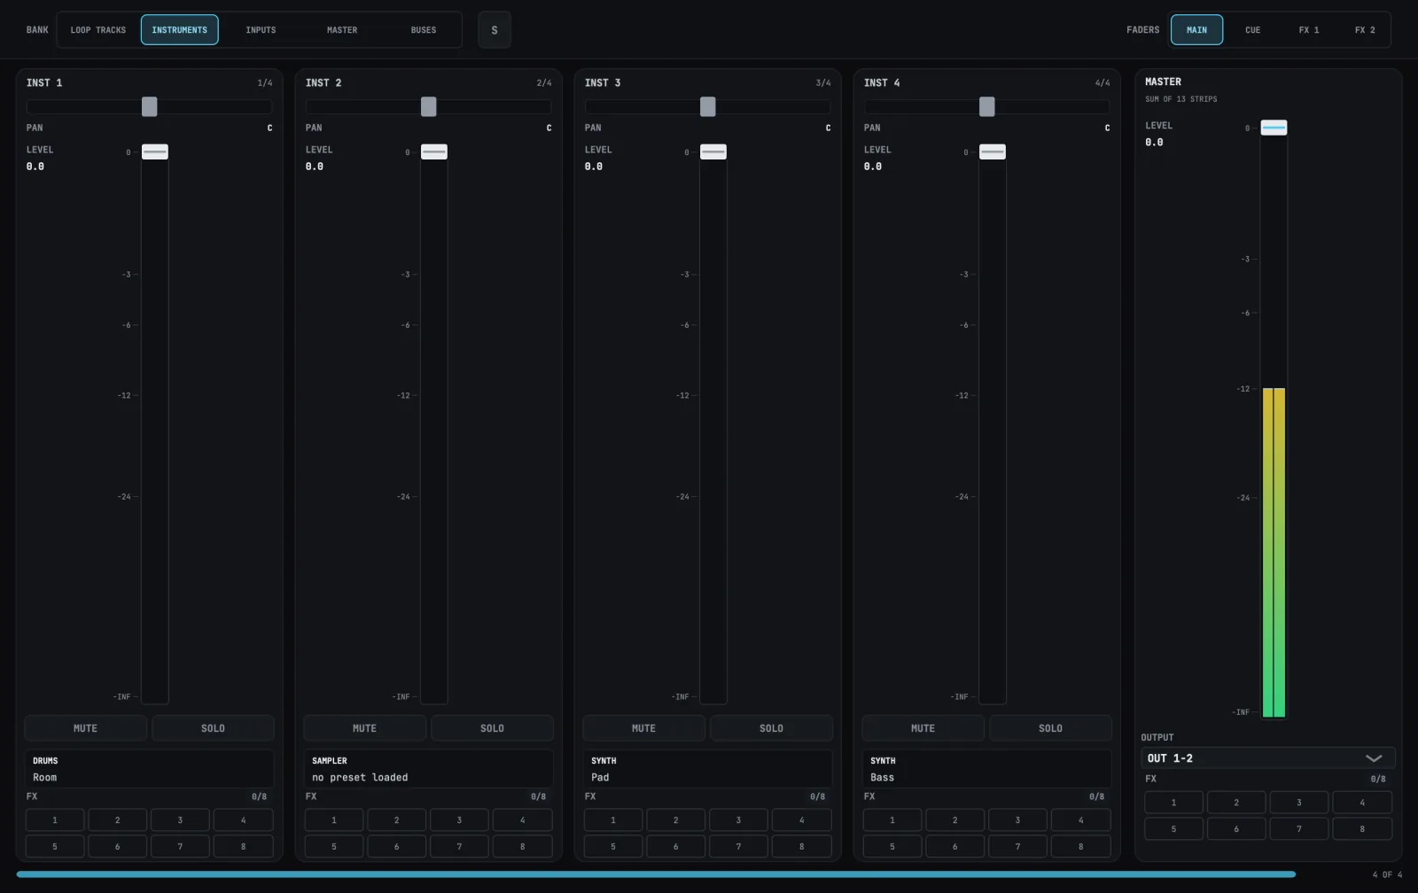Screen dimensions: 1418x893
Task: Switch to the Master bank tab
Action: click(x=342, y=30)
